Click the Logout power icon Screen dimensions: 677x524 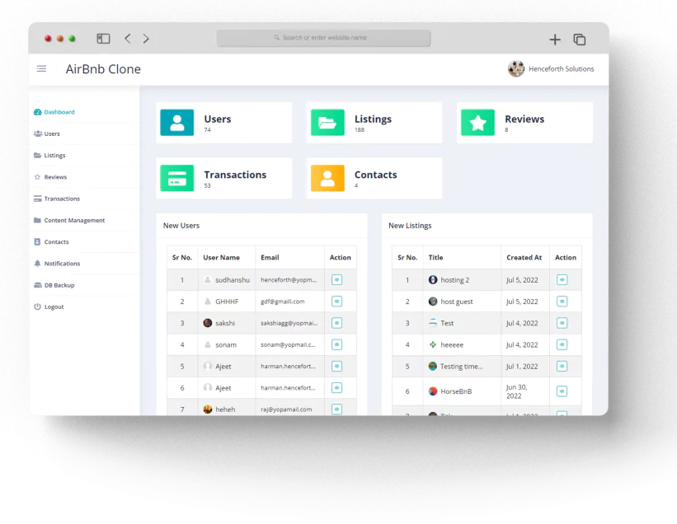click(x=36, y=306)
